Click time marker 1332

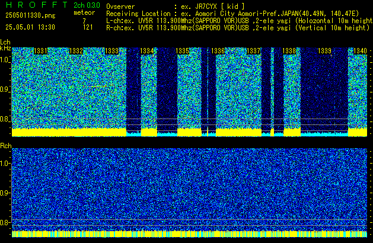(76, 51)
